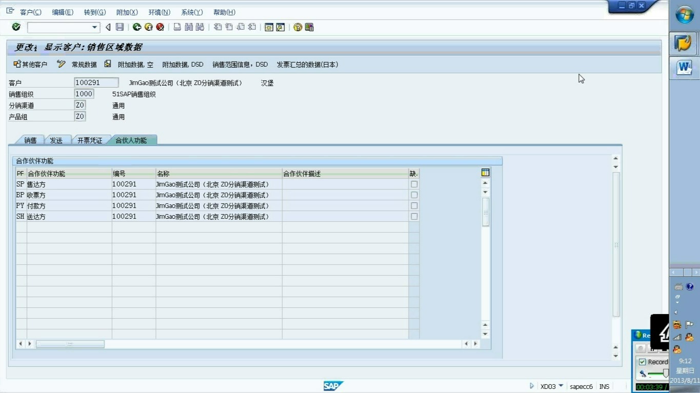Click the table settings icon in partner grid
Viewport: 700px width, 393px height.
[486, 173]
